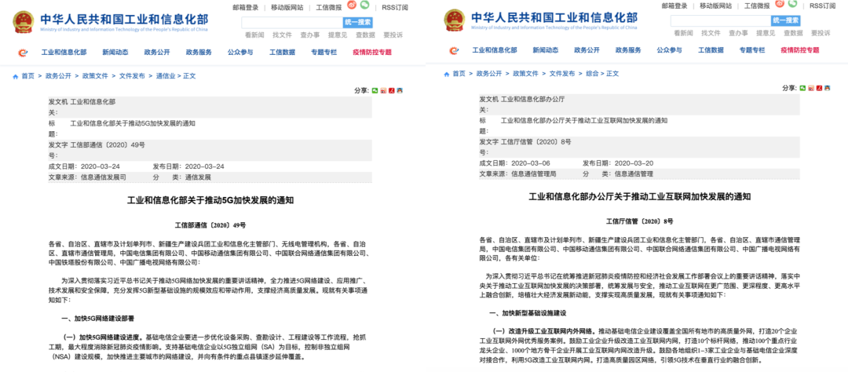The height and width of the screenshot is (372, 848).
Task: Open 新闻动态 in the left page nav bar
Action: [115, 53]
